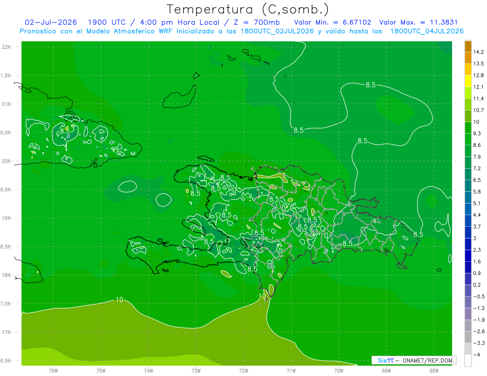
Task: Click the "11.4" value on the color scale
Action: click(x=478, y=99)
